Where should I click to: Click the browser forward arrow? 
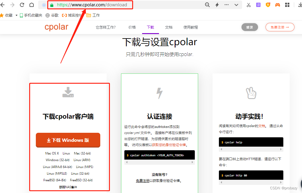coord(12,5)
